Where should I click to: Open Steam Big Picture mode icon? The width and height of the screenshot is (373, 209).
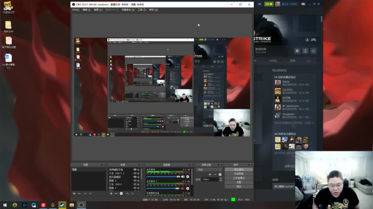tap(303, 4)
